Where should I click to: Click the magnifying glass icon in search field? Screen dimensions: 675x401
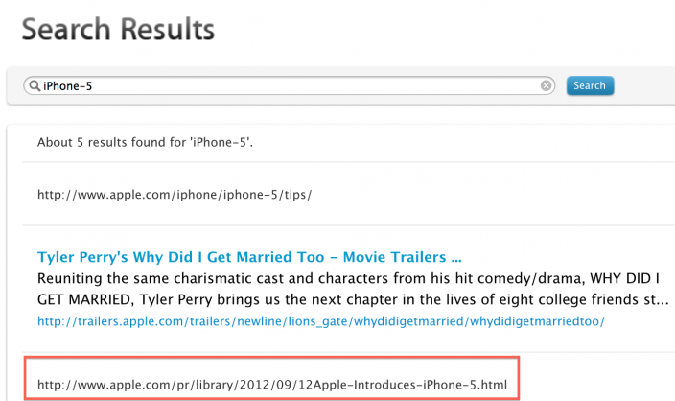[35, 85]
